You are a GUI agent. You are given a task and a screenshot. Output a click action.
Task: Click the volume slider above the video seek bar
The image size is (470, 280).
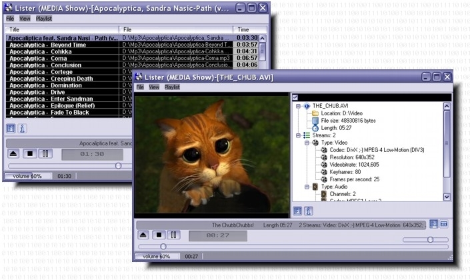(425, 239)
